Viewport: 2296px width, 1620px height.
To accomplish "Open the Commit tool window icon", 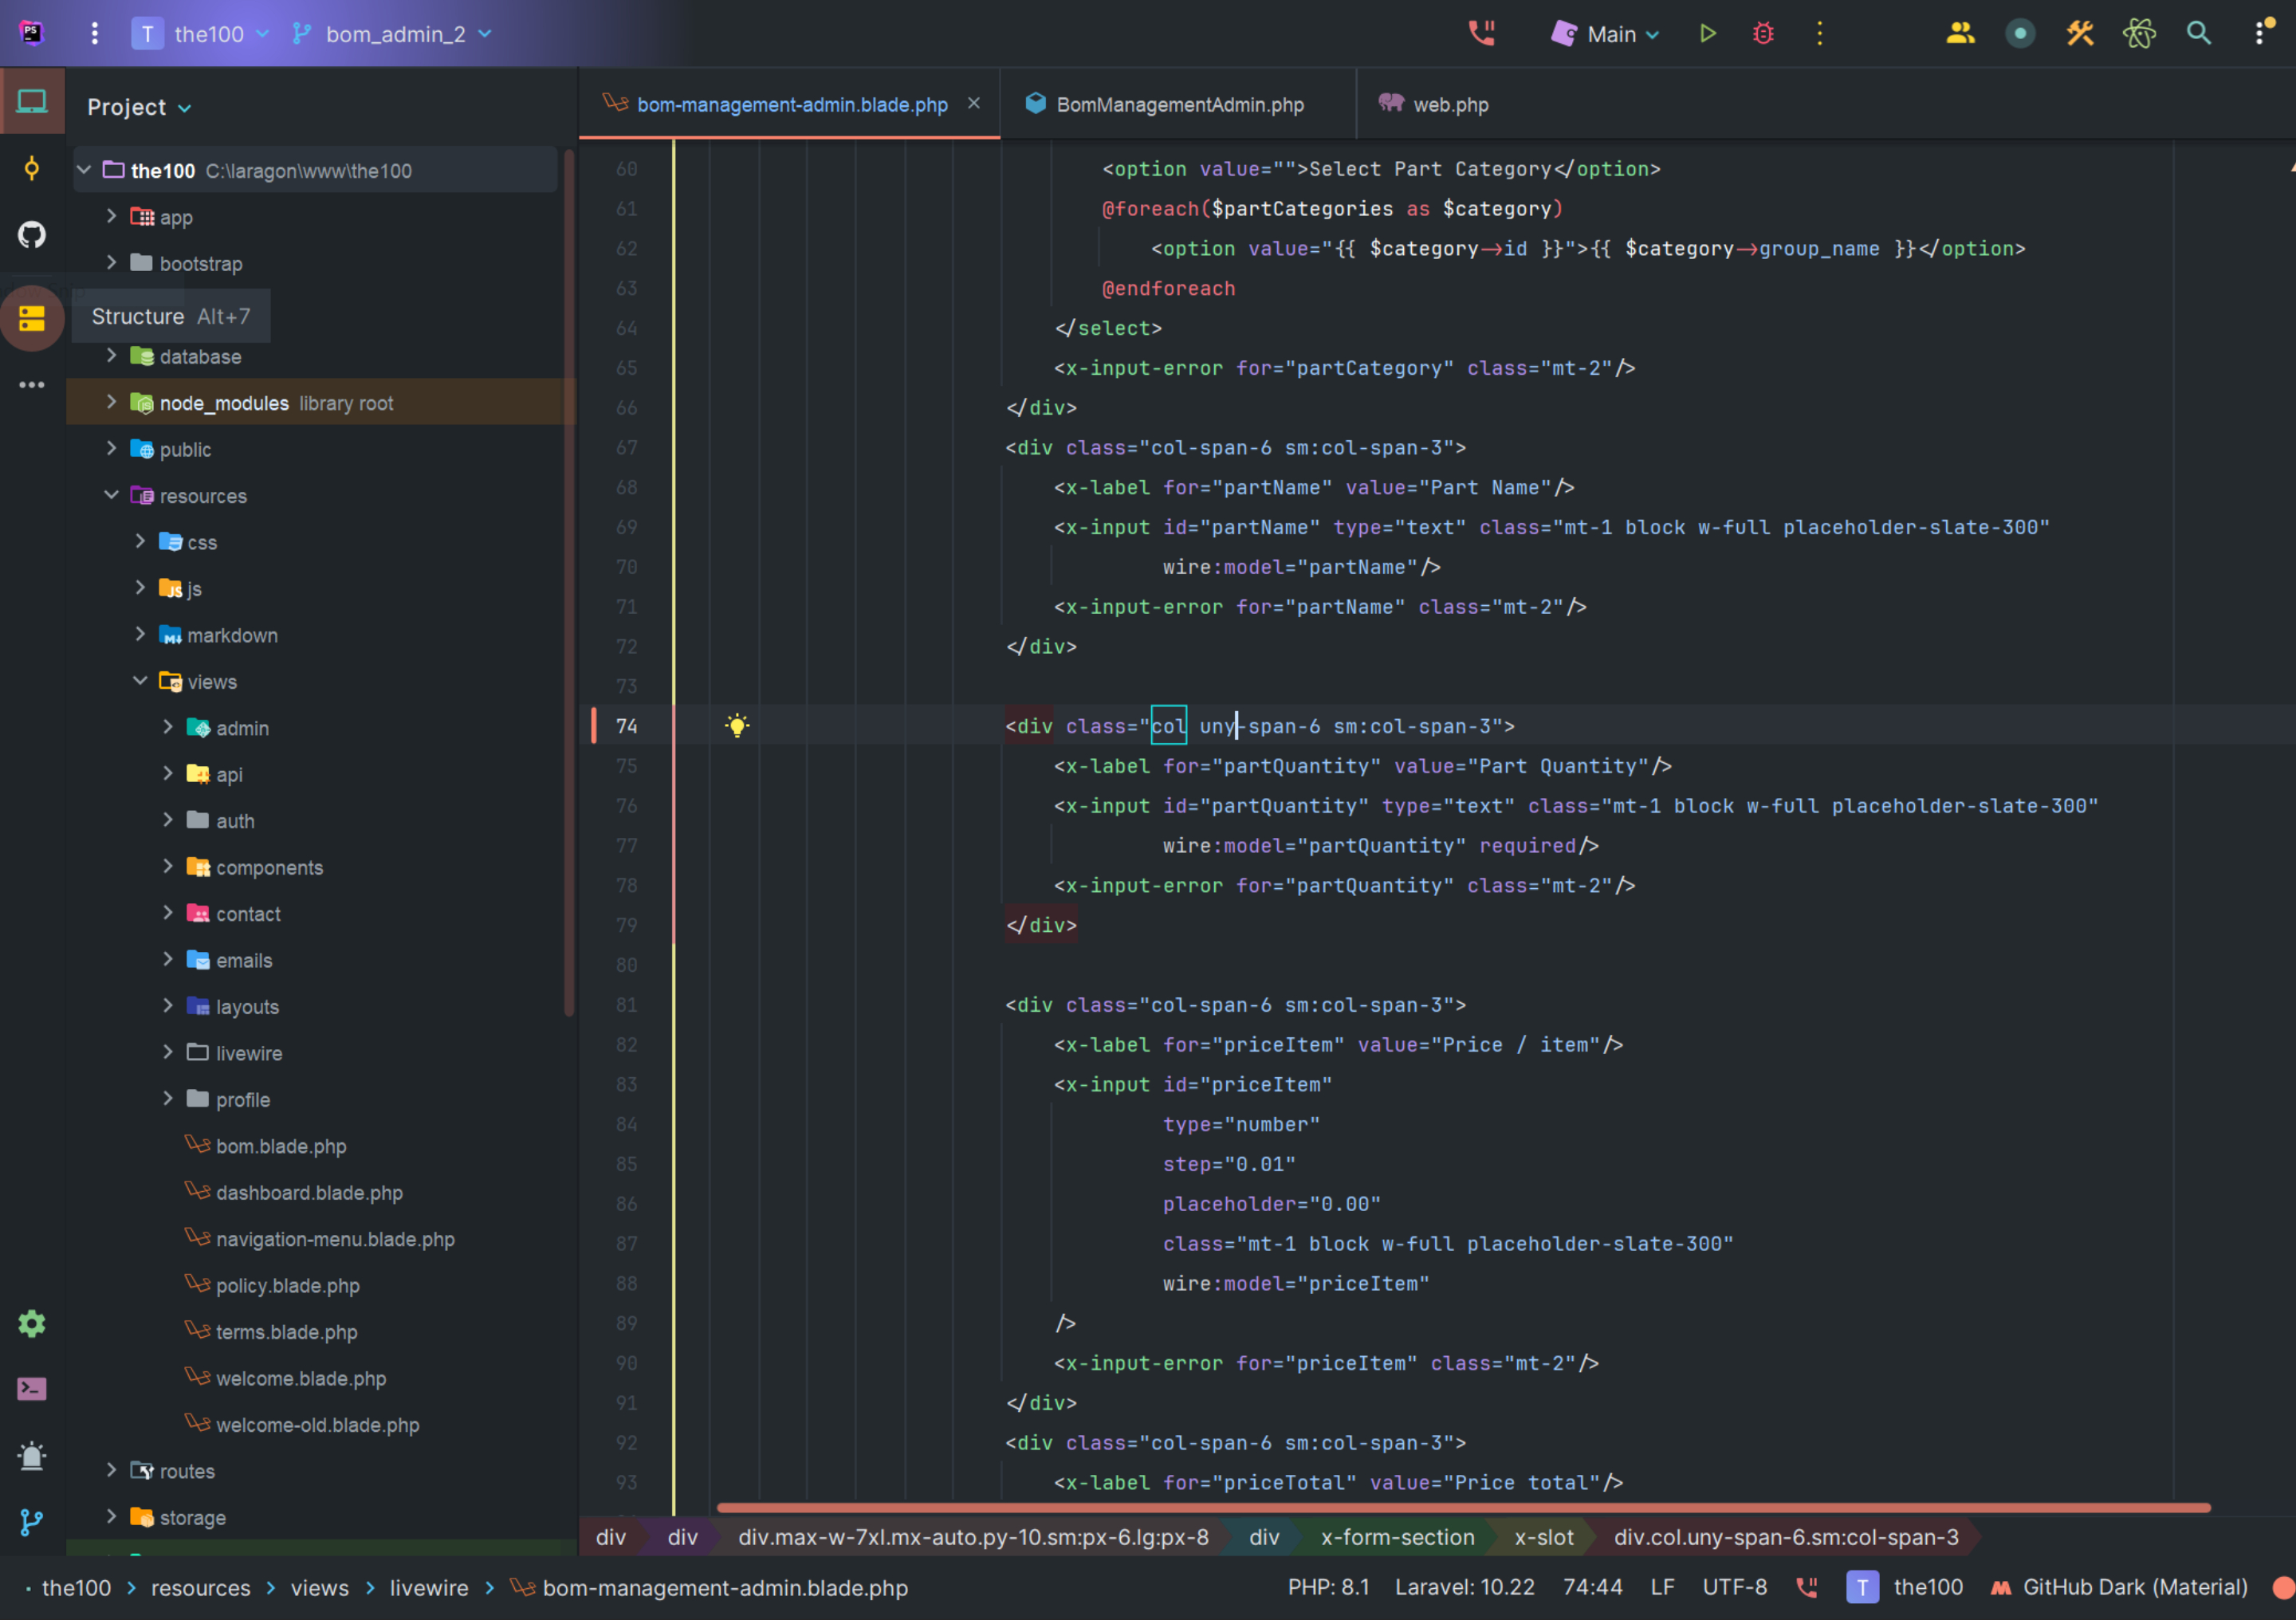I will click(32, 169).
